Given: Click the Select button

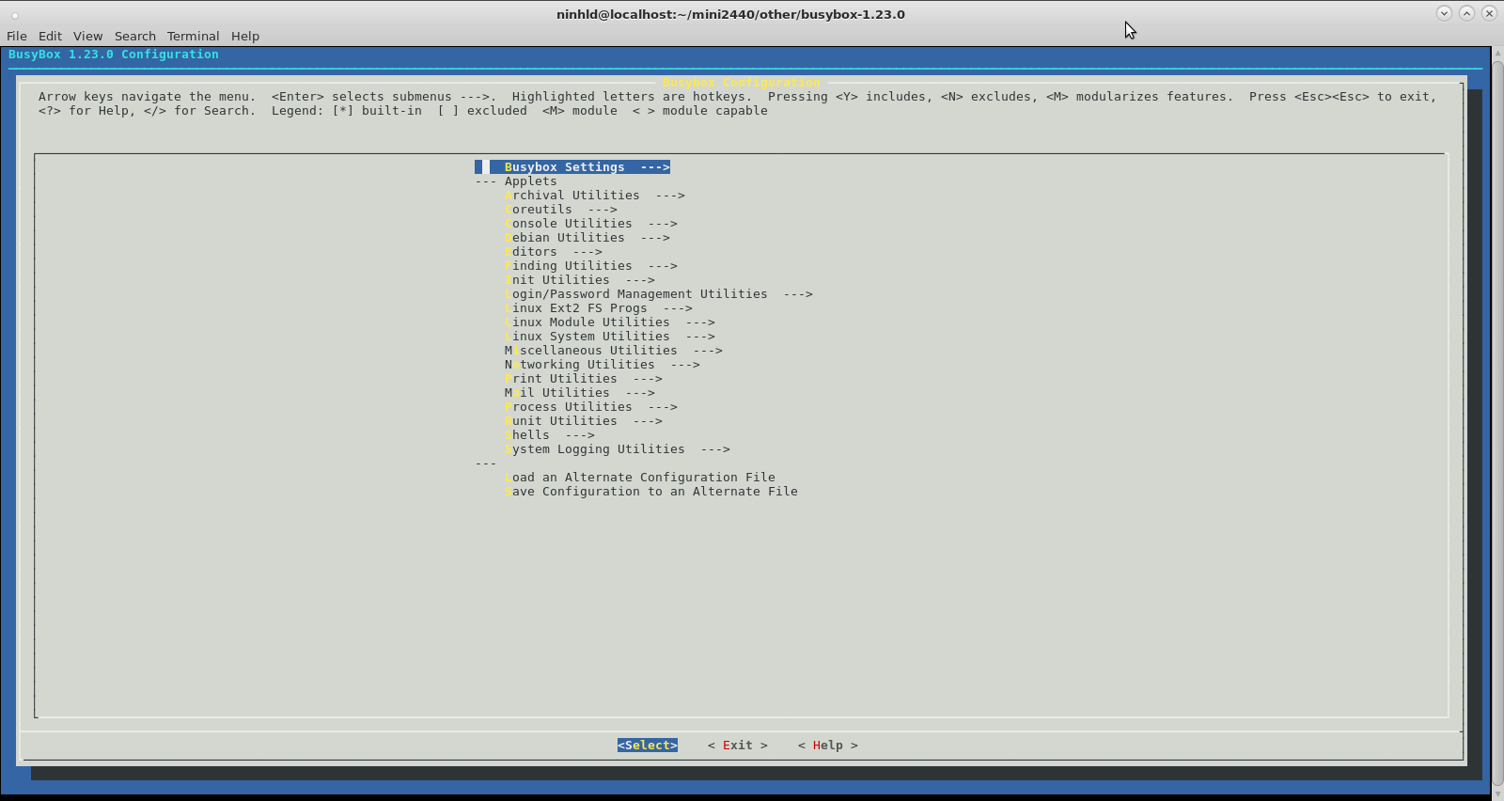Looking at the screenshot, I should point(648,746).
